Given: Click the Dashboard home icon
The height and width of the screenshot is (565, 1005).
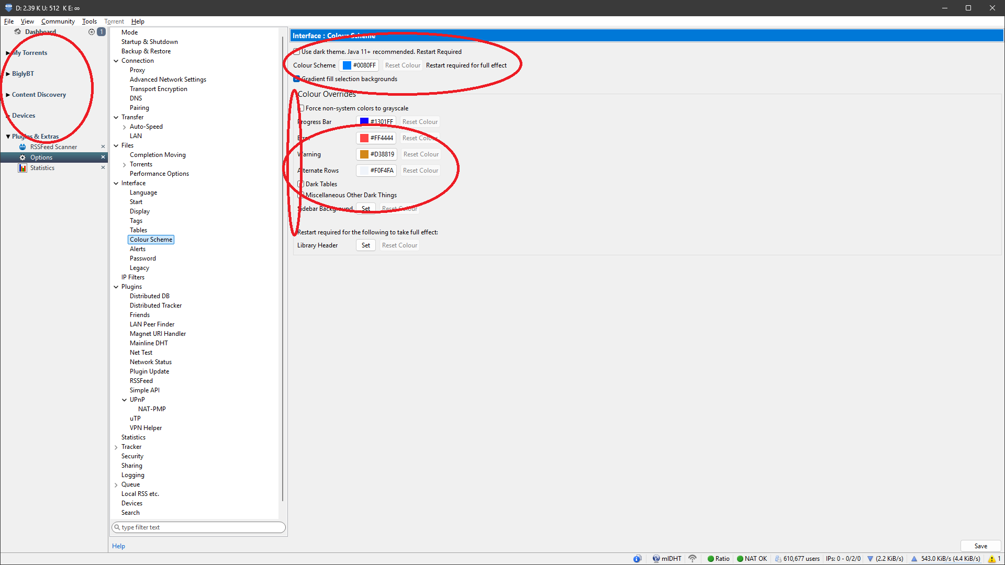Looking at the screenshot, I should (18, 32).
